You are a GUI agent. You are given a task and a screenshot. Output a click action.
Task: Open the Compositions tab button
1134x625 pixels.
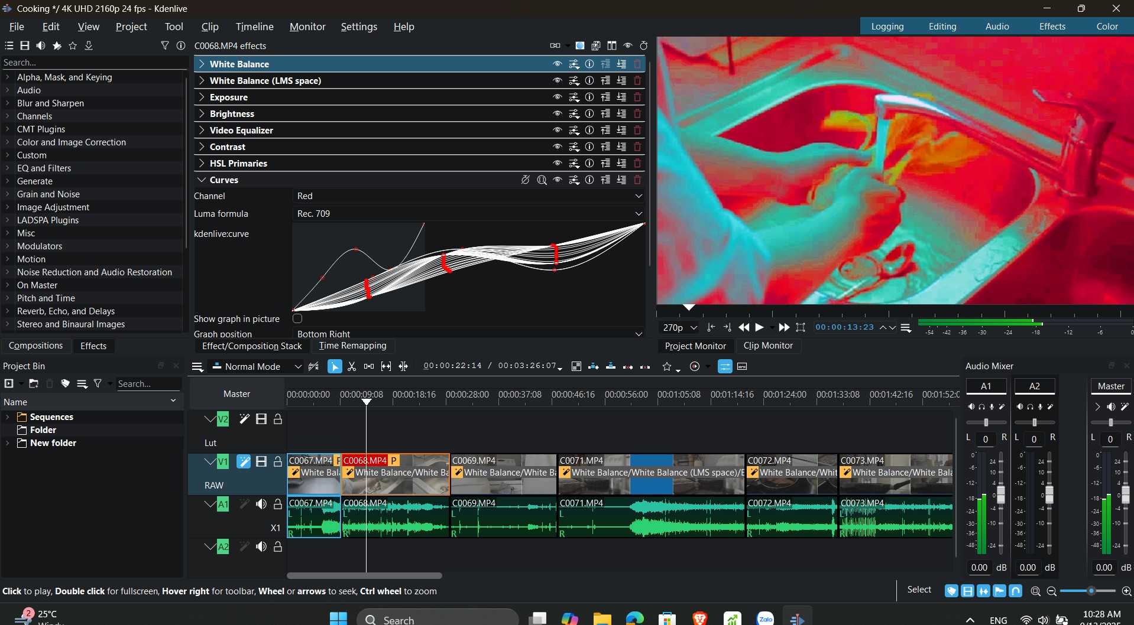click(35, 346)
